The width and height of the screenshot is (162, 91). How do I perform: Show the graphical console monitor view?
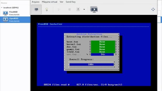tap(36, 9)
